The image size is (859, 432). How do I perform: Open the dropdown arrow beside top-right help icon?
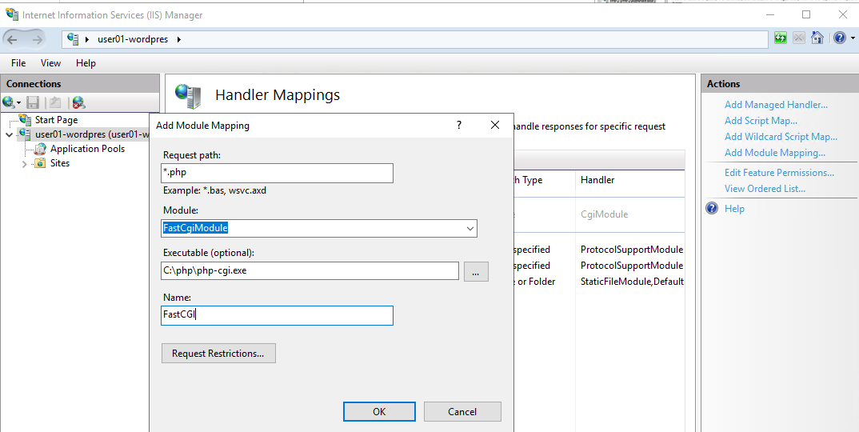(x=853, y=38)
